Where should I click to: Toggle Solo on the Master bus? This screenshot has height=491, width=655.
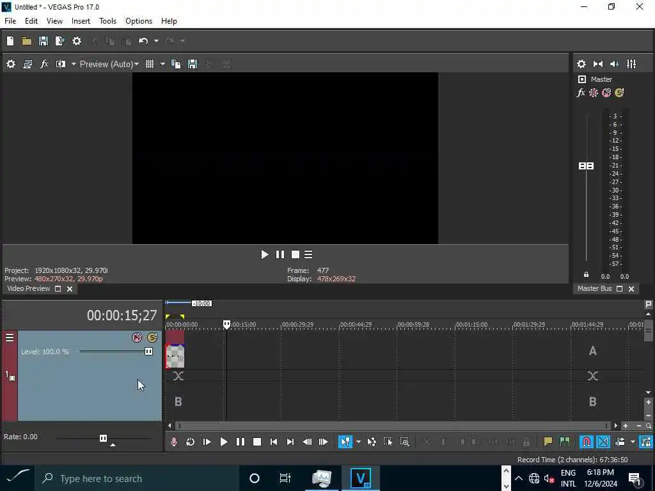point(619,93)
